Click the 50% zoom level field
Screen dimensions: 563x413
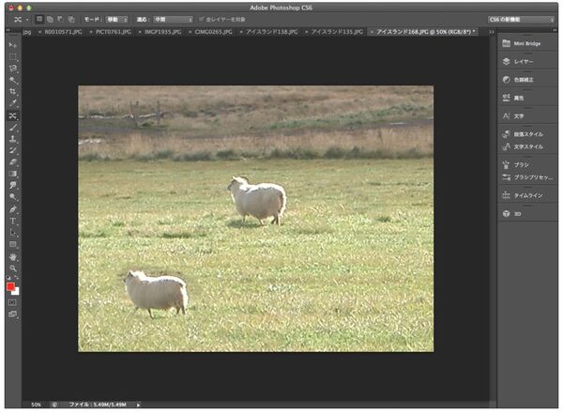point(36,405)
